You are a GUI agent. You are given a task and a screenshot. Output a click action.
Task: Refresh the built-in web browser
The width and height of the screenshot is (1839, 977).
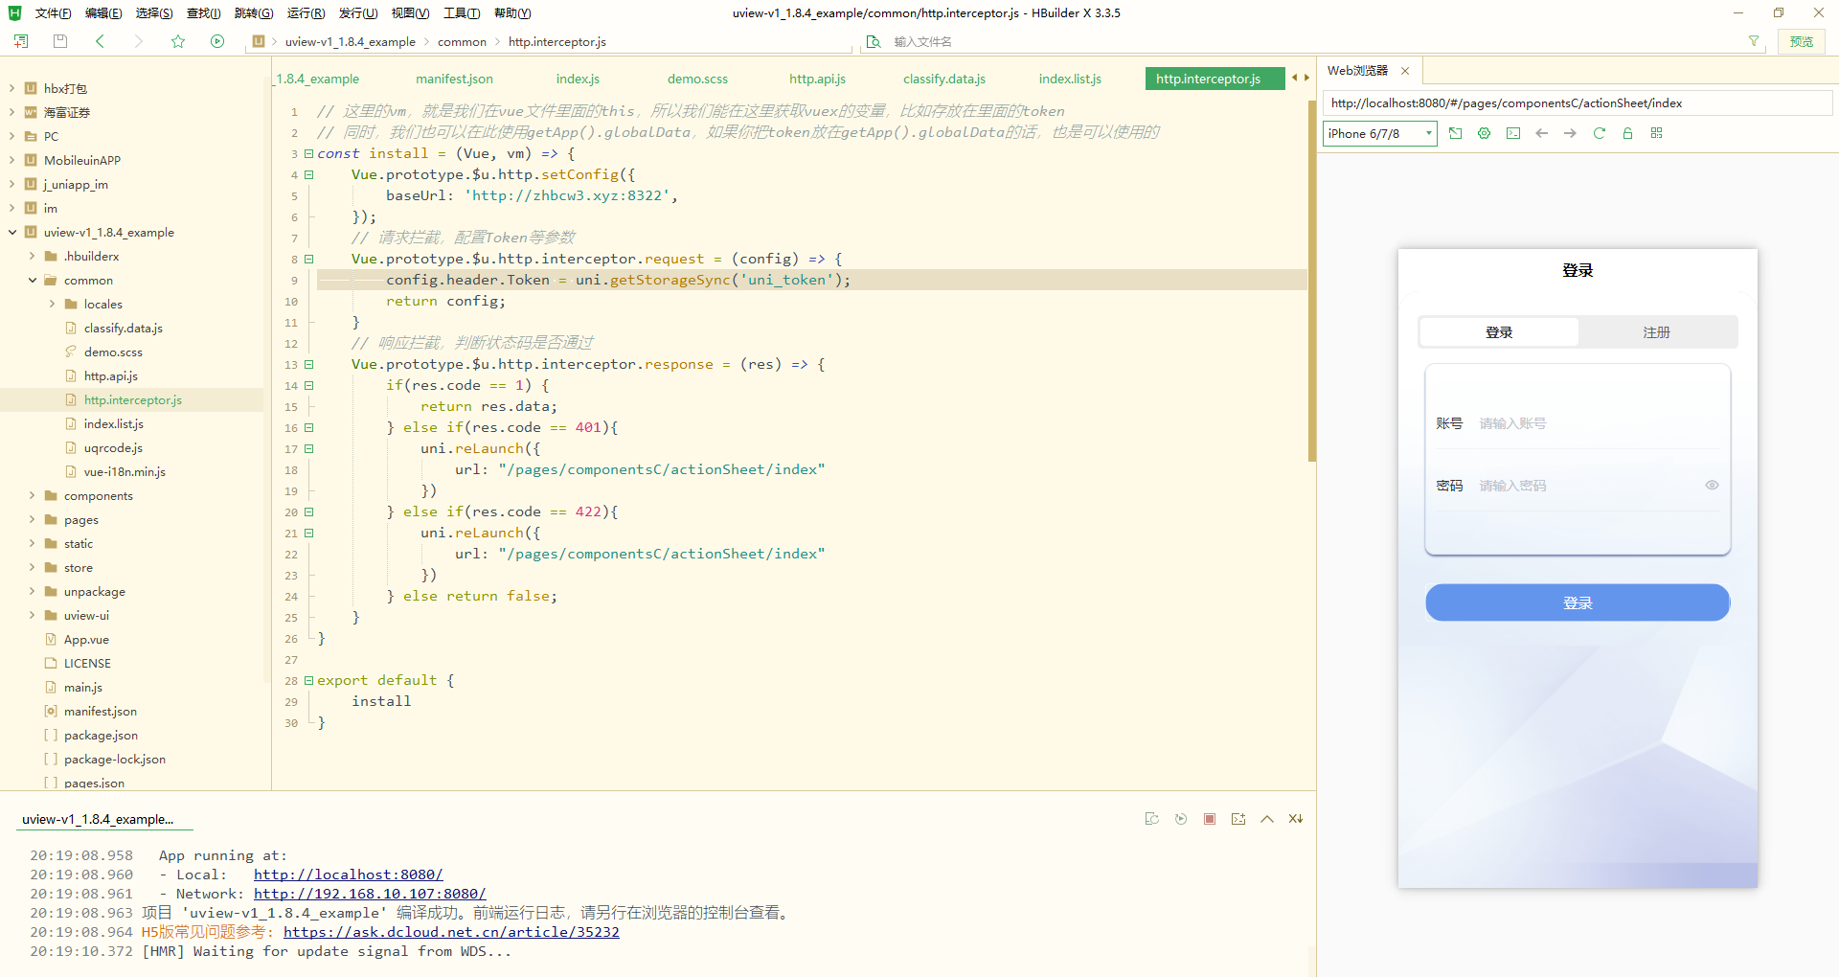tap(1599, 133)
